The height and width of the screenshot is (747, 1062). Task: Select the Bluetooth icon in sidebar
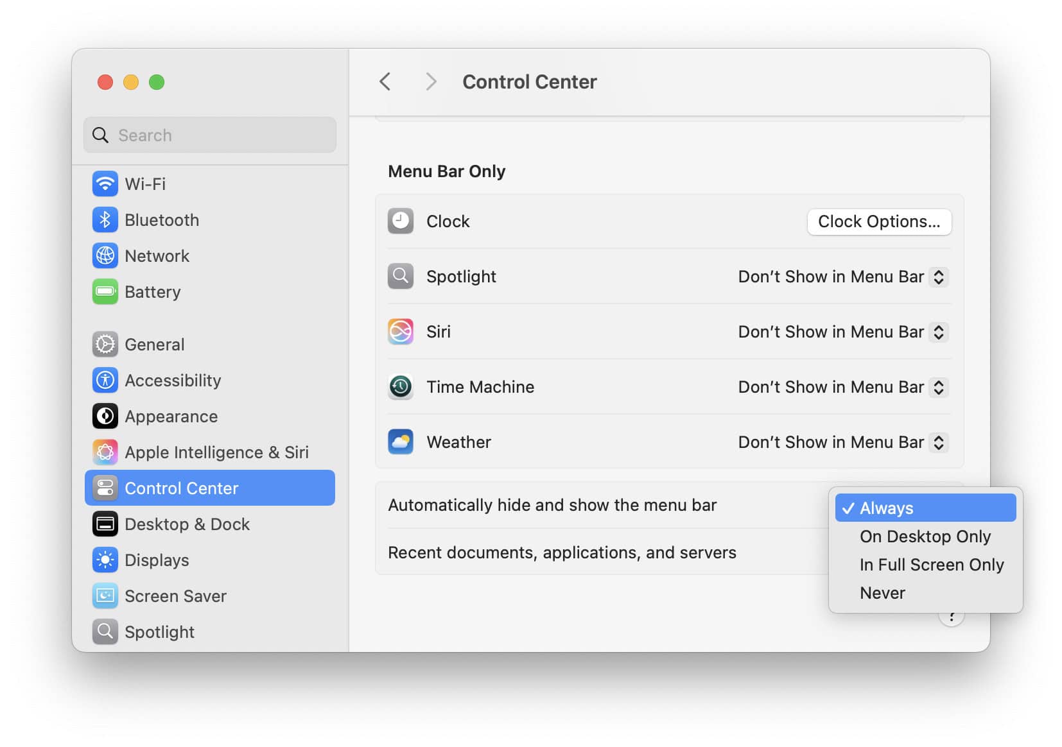105,219
